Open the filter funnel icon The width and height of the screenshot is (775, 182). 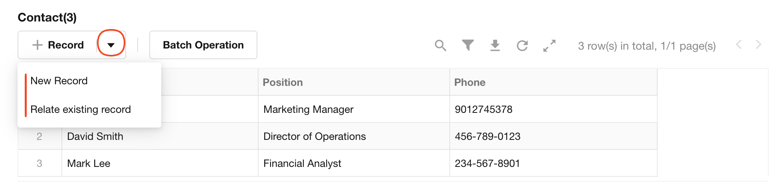(468, 45)
